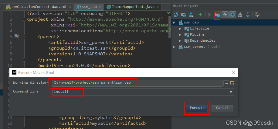
Task: Toggle Skip Tests mode lightning icon
Action: [x=232, y=15]
